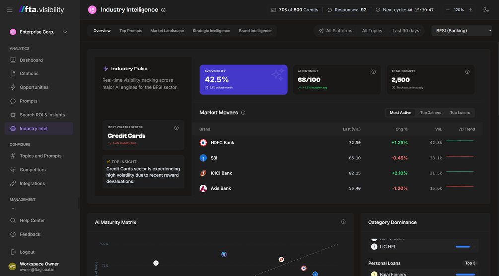Click info icon on AI Sentiment card
499x276 pixels.
point(373,72)
